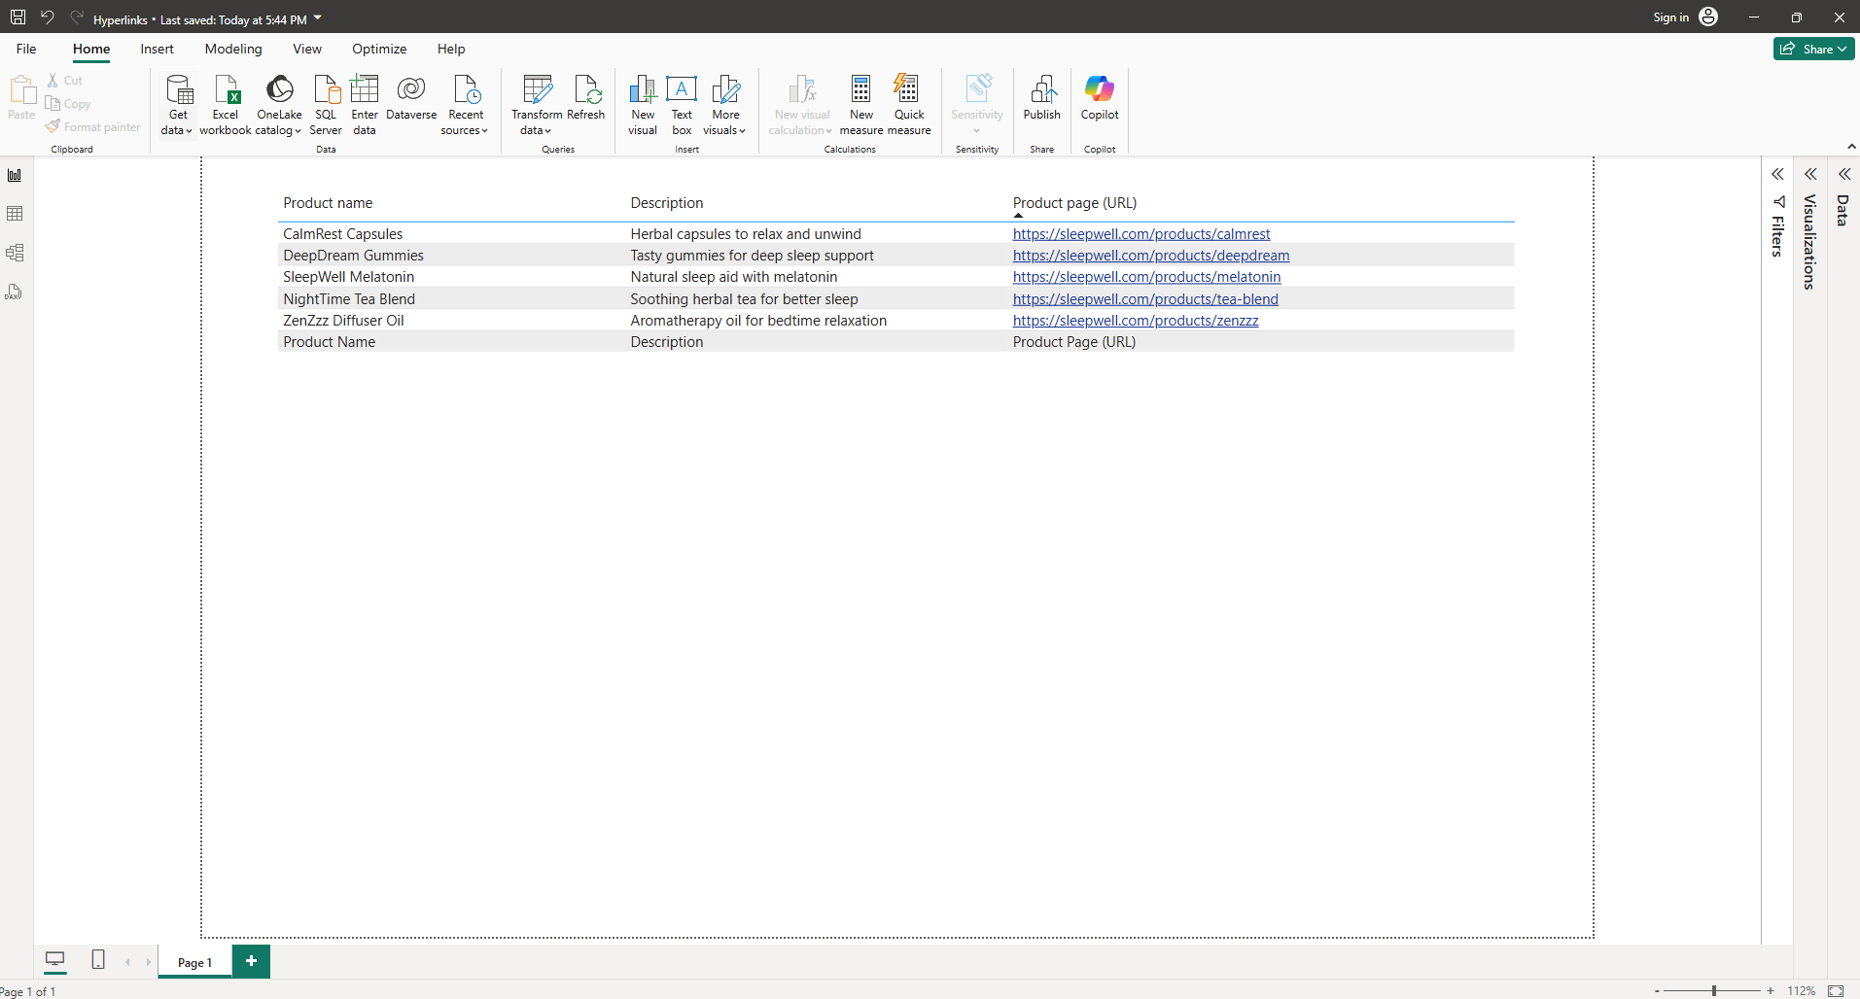Adjust the zoom level slider
The height and width of the screenshot is (999, 1860).
pos(1714,990)
